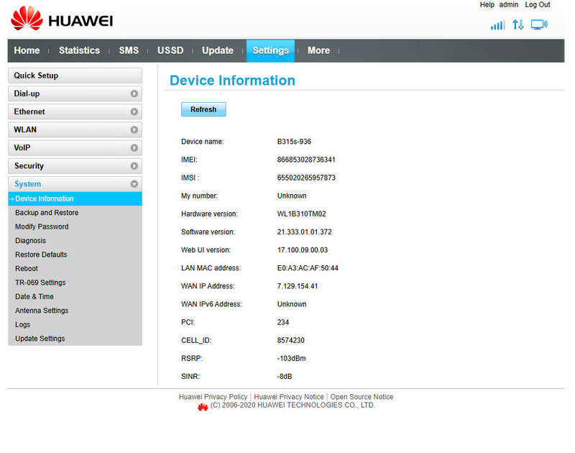
Task: Click the admin user link
Action: 509,5
